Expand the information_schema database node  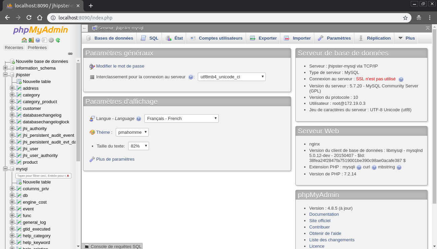pos(5,68)
